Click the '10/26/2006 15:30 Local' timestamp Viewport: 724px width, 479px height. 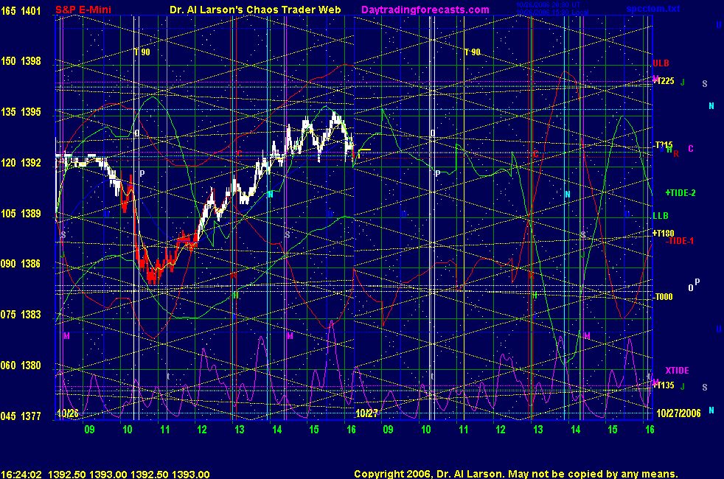(551, 12)
